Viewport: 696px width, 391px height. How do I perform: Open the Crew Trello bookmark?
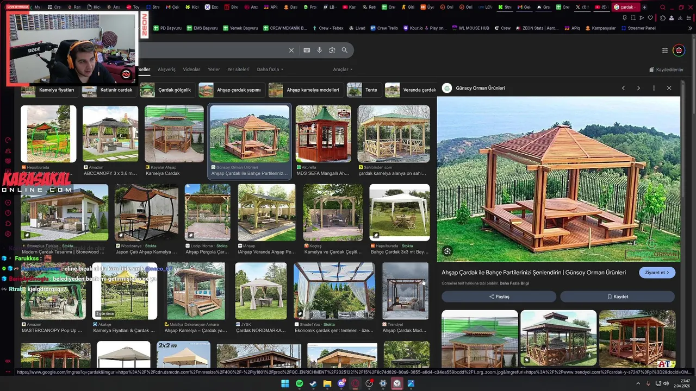(x=384, y=28)
